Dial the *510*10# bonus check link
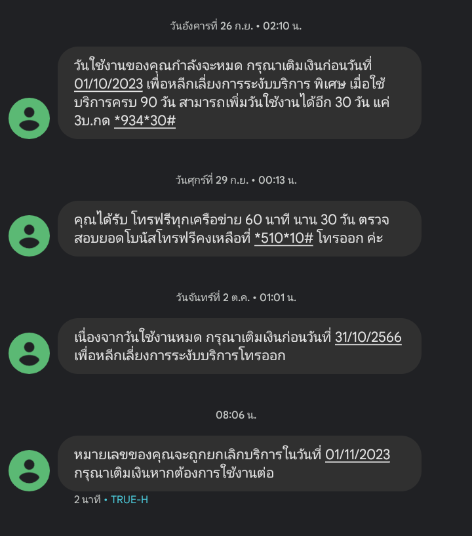472x536 pixels. [283, 237]
